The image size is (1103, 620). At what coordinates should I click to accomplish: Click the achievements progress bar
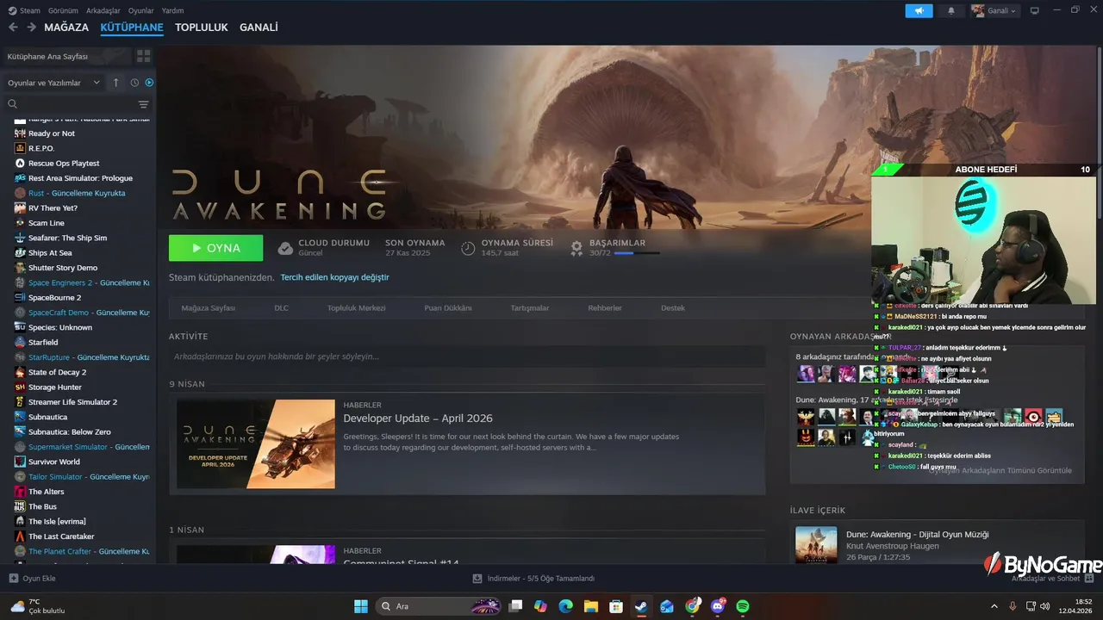[637, 253]
